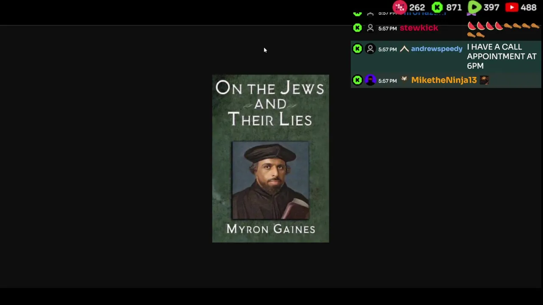
Task: Click andrewspeedy's default user avatar icon
Action: point(370,49)
